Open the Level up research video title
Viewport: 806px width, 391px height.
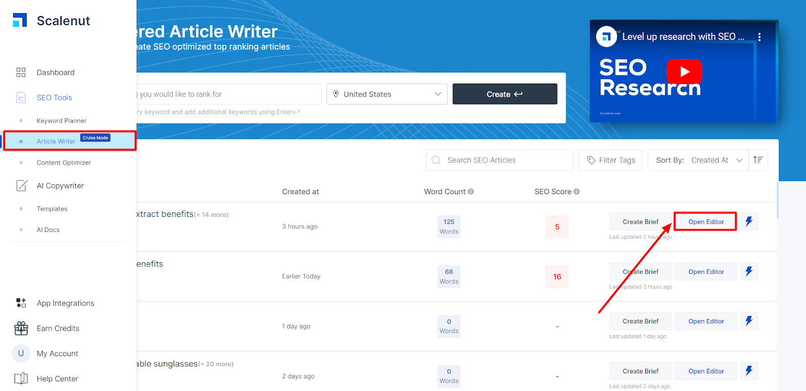pyautogui.click(x=683, y=37)
